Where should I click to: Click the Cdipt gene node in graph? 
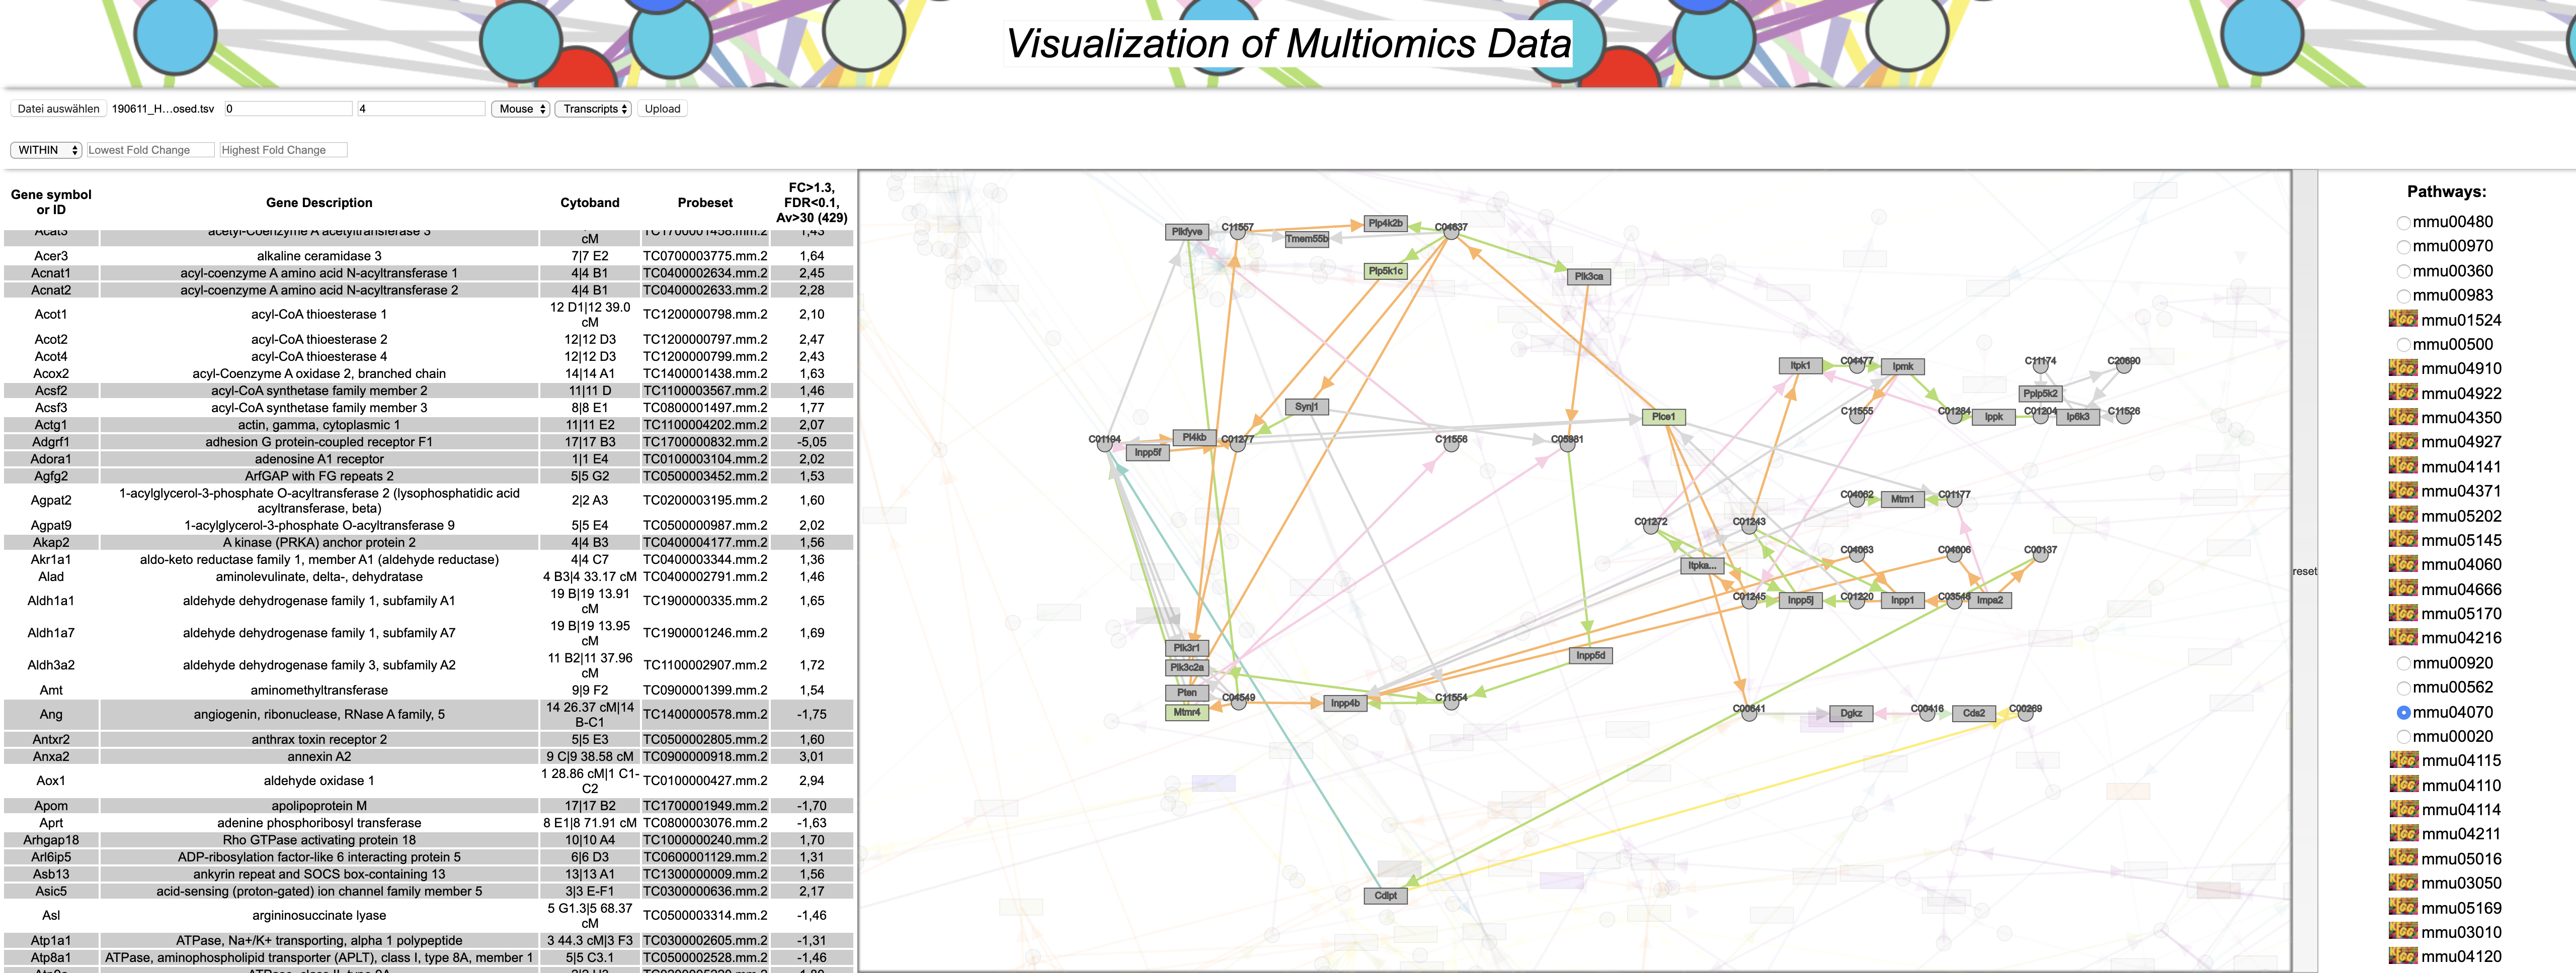click(1385, 895)
